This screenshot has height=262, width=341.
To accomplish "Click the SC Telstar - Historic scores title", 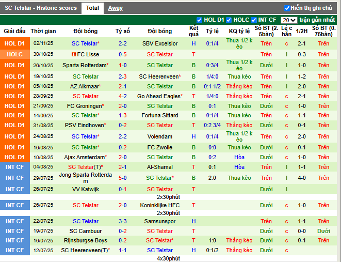I will pos(41,8).
